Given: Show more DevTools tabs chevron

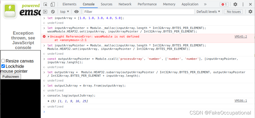Looking at the screenshot, I should pyautogui.click(x=205, y=4).
